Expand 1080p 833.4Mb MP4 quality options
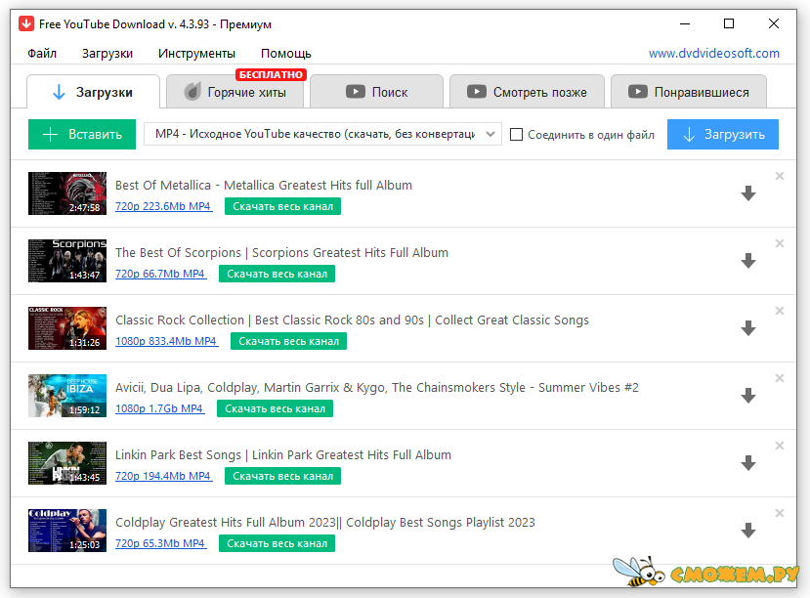The image size is (810, 598). click(x=166, y=341)
